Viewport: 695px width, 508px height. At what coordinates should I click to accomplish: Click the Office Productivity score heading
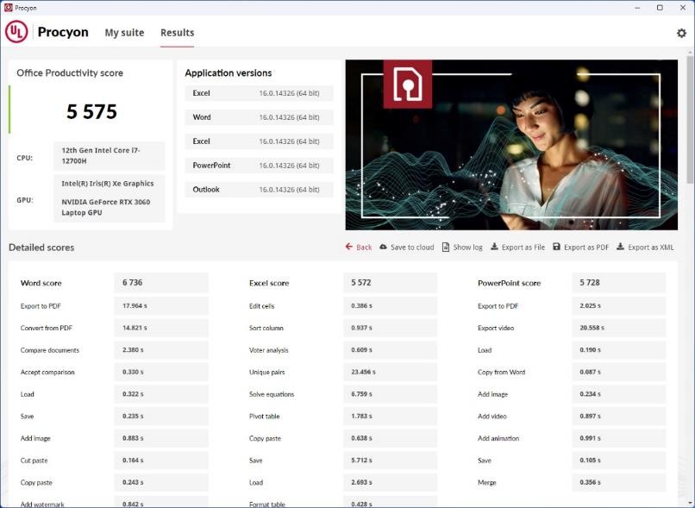70,73
